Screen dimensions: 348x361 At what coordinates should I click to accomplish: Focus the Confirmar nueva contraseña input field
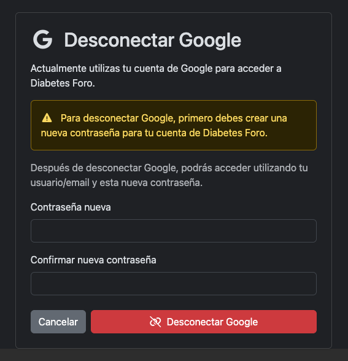pyautogui.click(x=174, y=284)
